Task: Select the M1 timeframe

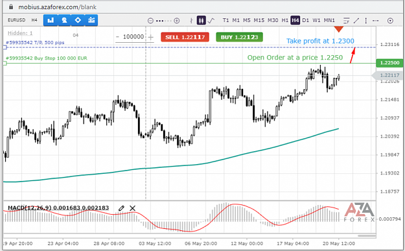Action: [236, 20]
